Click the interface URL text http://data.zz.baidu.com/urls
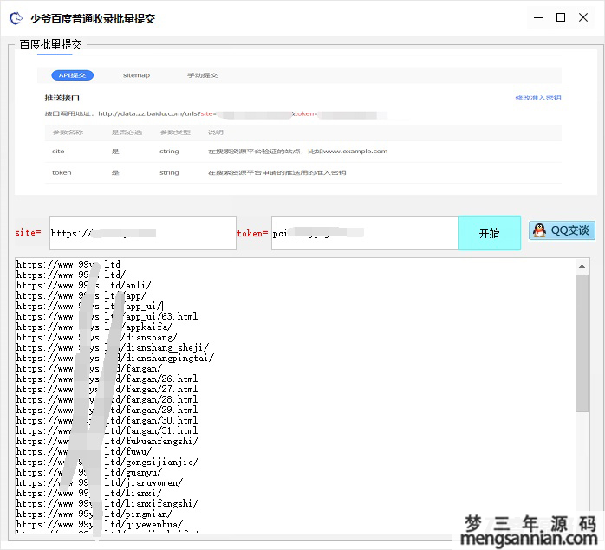 (149, 113)
